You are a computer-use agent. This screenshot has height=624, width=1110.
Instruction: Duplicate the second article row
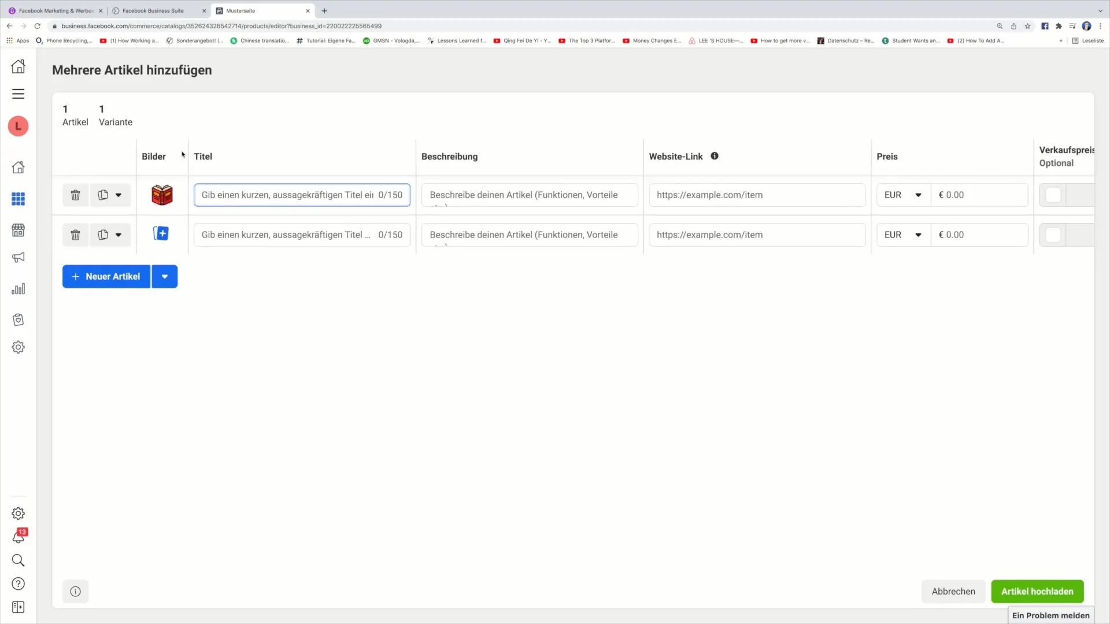[103, 235]
